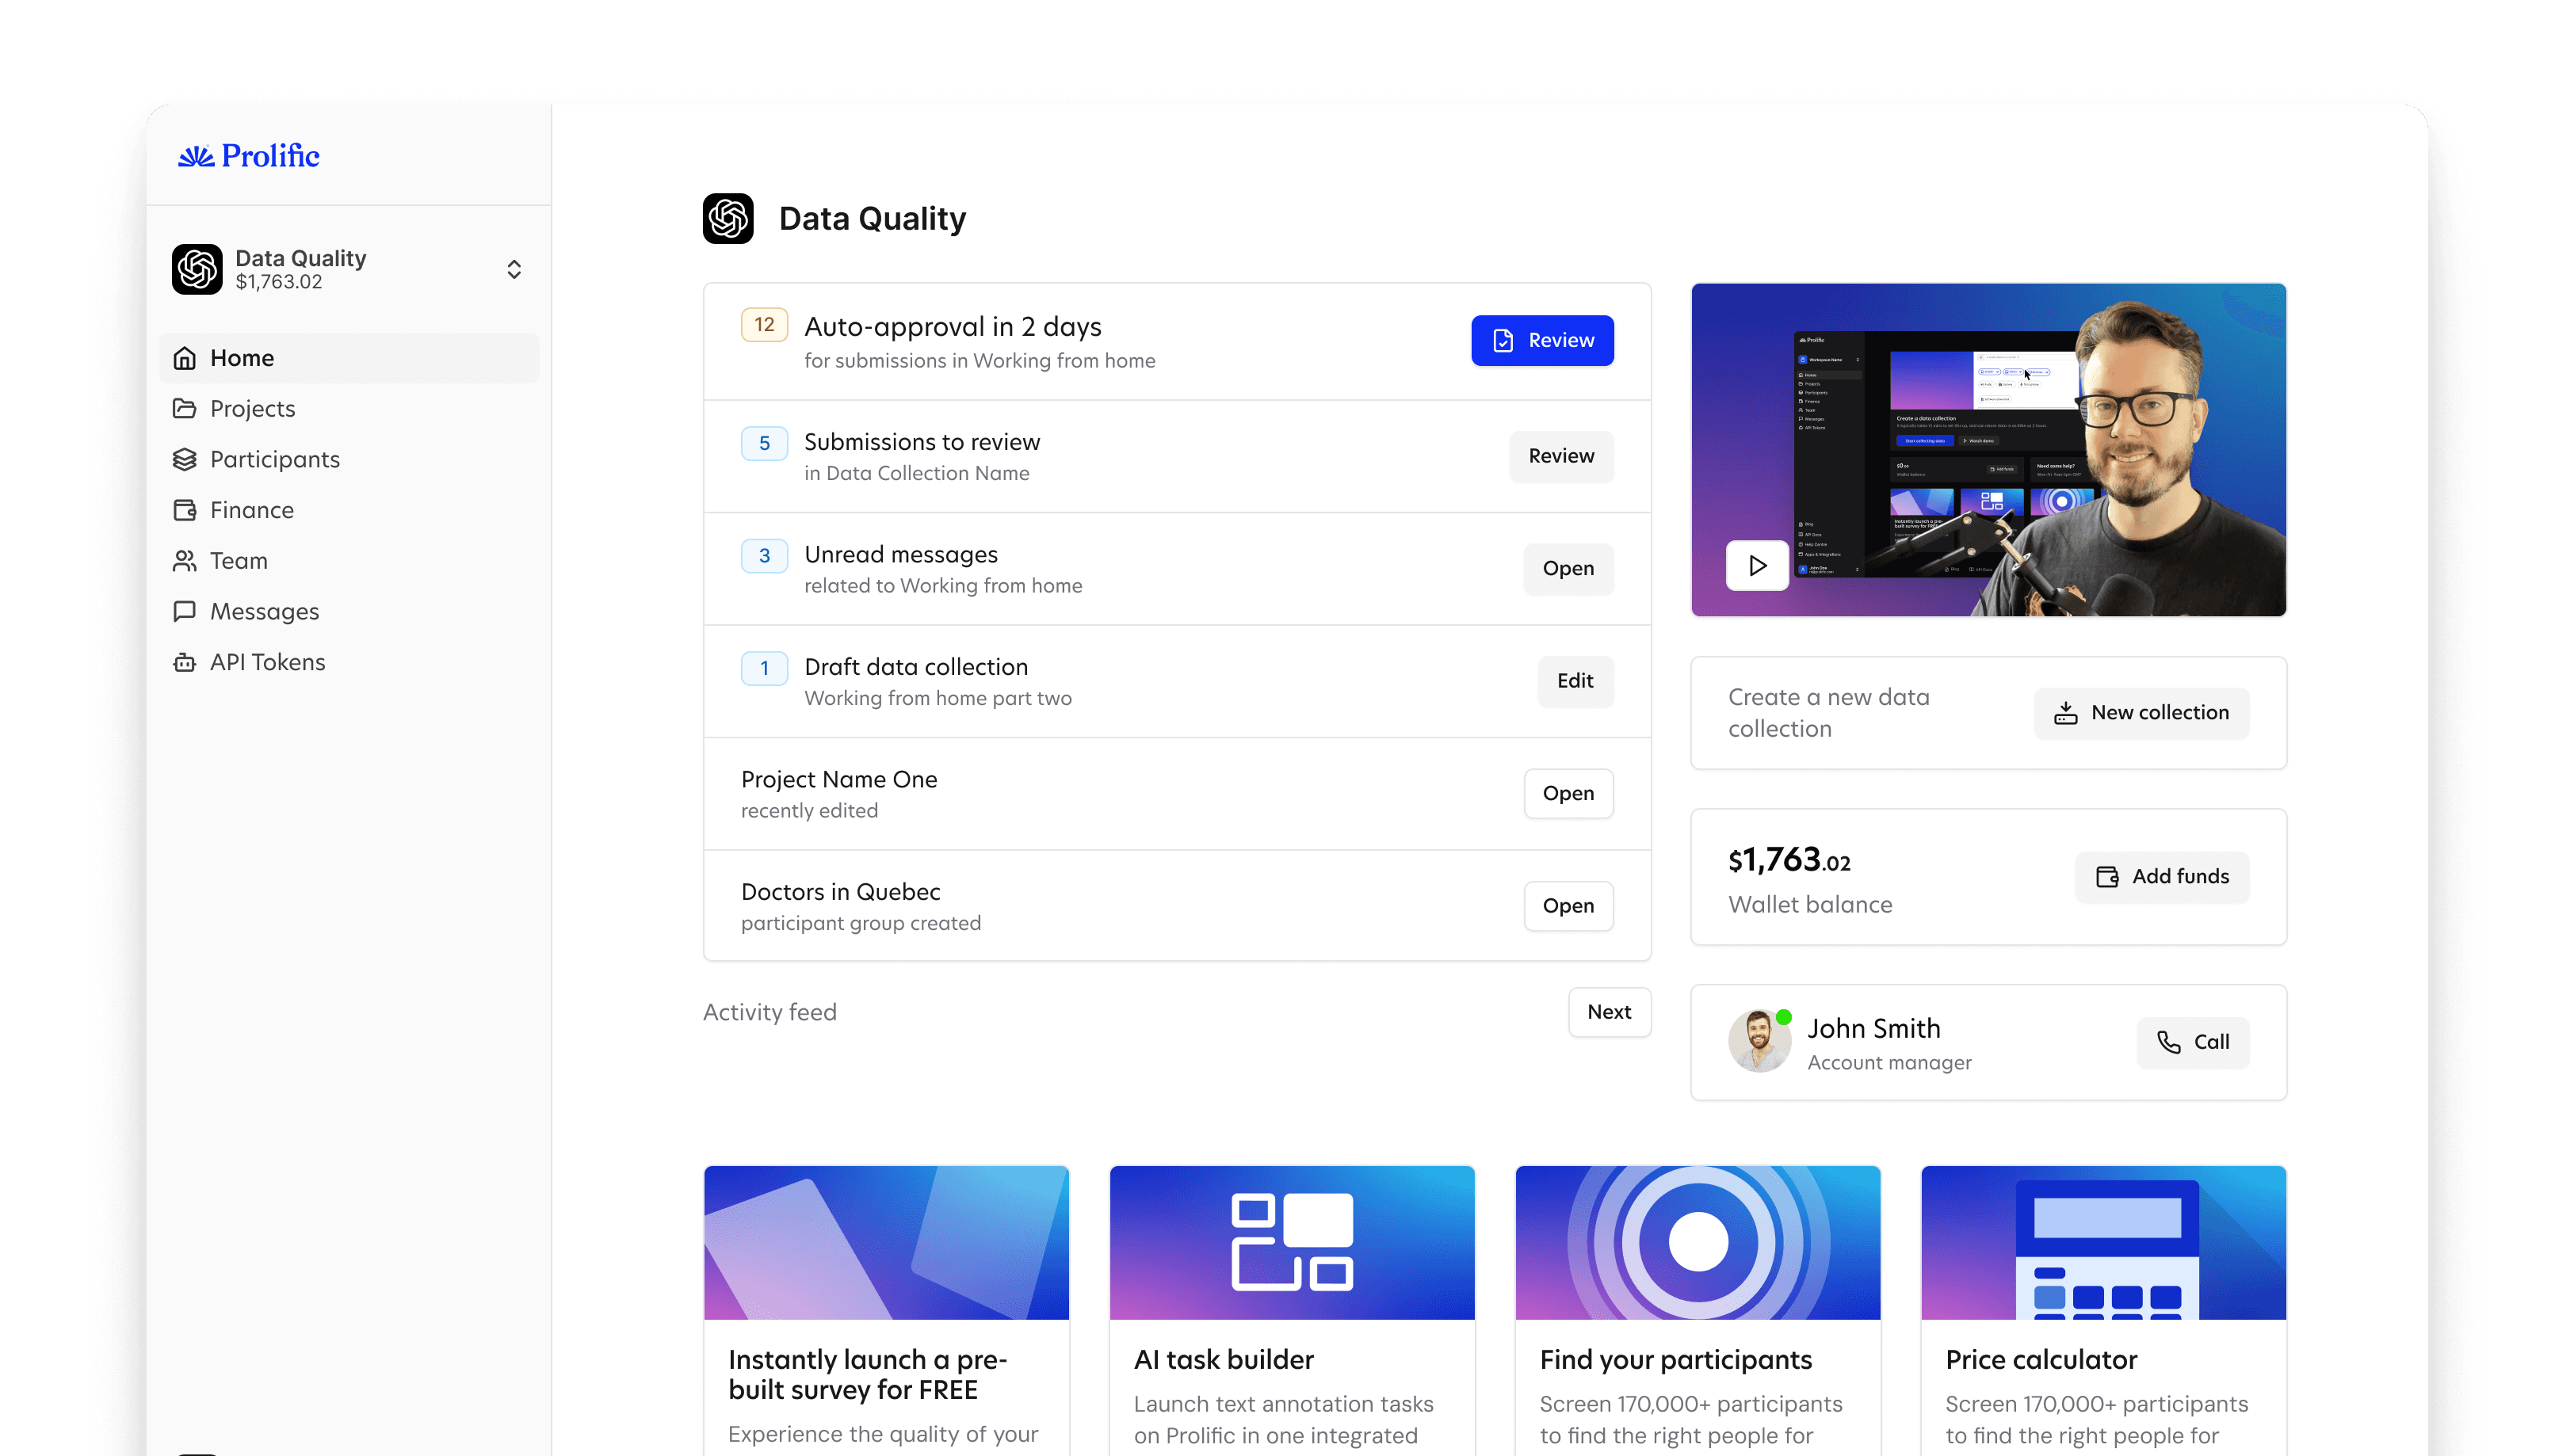Open API Tokens via its key icon
The image size is (2574, 1456).
[186, 661]
